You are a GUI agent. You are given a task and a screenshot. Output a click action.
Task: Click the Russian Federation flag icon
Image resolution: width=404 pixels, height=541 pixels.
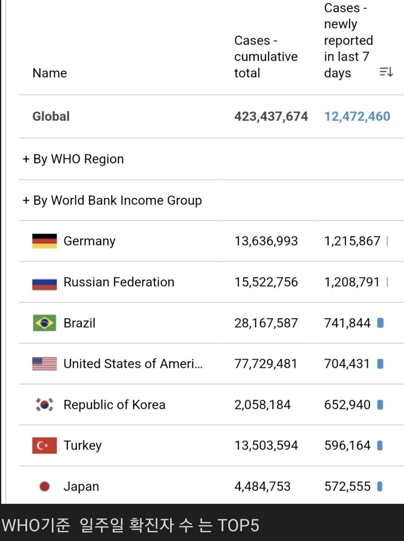[x=45, y=283]
